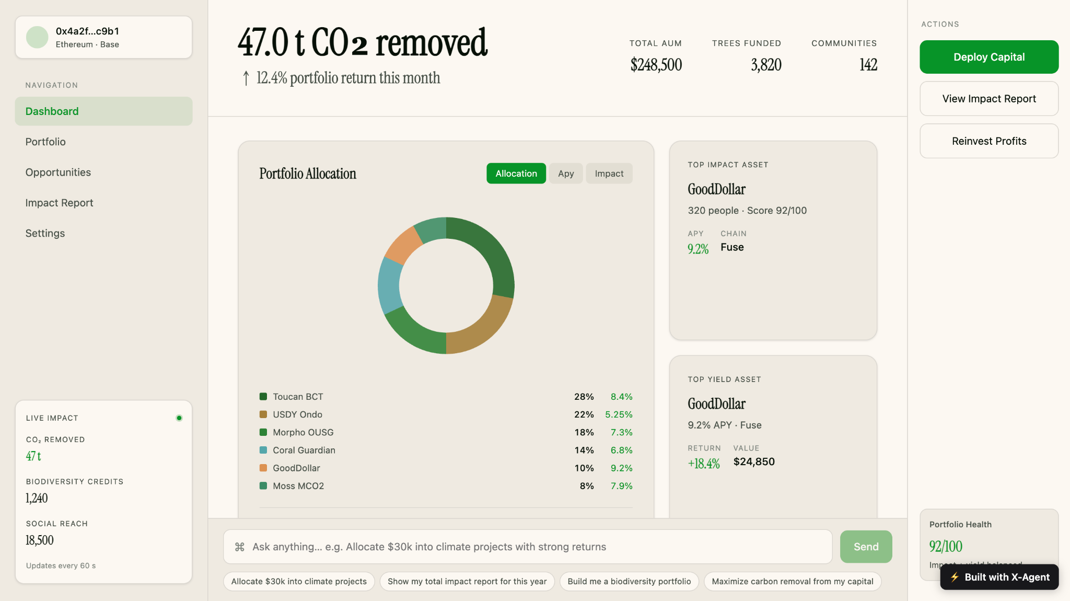
Task: Click the 1,240 biodiversity credits value
Action: coord(37,498)
